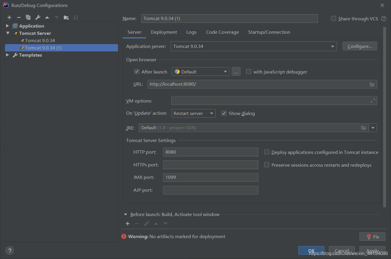Browse JRE folder icon
This screenshot has height=259, width=391.
point(364,127)
